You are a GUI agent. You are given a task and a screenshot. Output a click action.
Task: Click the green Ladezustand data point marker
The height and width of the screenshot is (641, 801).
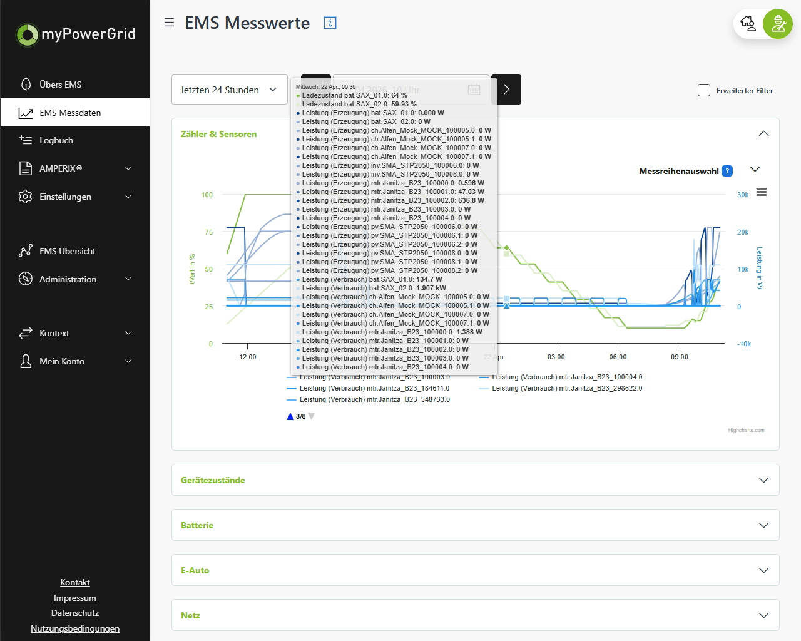point(507,248)
